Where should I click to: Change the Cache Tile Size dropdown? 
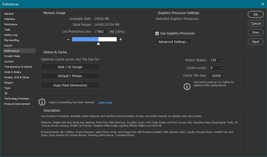coord(217,76)
